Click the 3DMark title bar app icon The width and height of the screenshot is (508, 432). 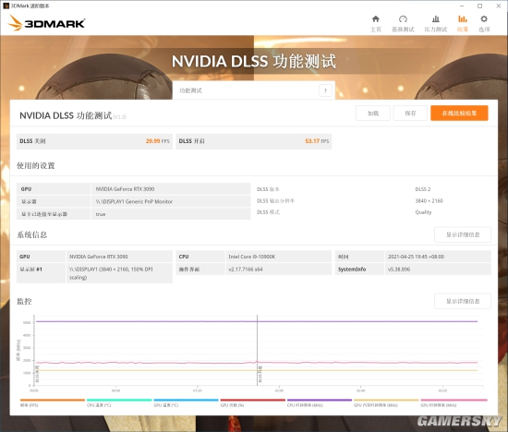6,6
